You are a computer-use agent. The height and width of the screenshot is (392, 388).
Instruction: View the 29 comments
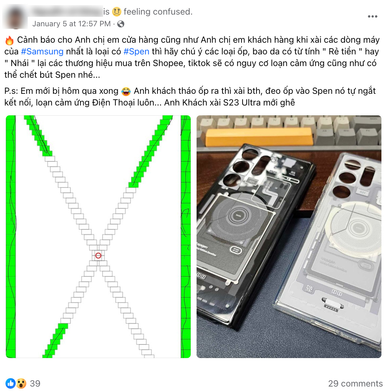pyautogui.click(x=355, y=383)
